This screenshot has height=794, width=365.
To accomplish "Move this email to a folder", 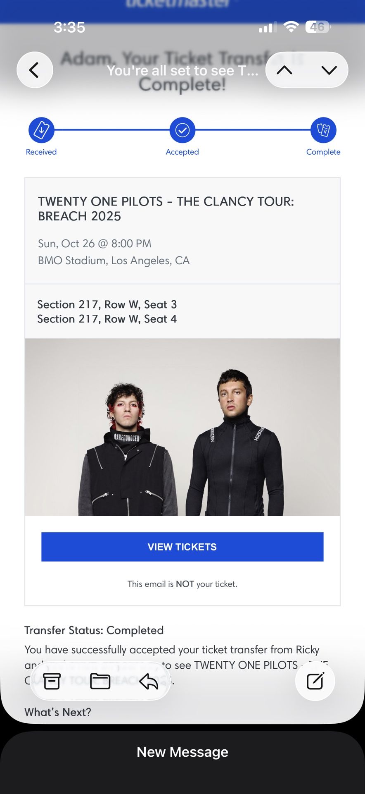I will [x=99, y=682].
